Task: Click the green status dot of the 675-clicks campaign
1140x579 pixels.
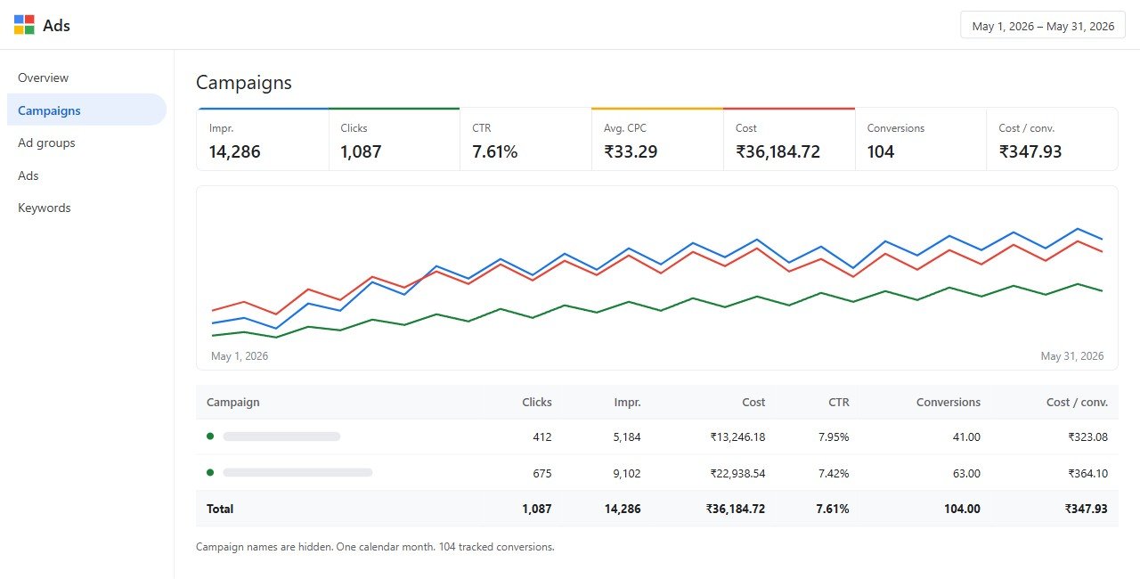Action: click(210, 472)
